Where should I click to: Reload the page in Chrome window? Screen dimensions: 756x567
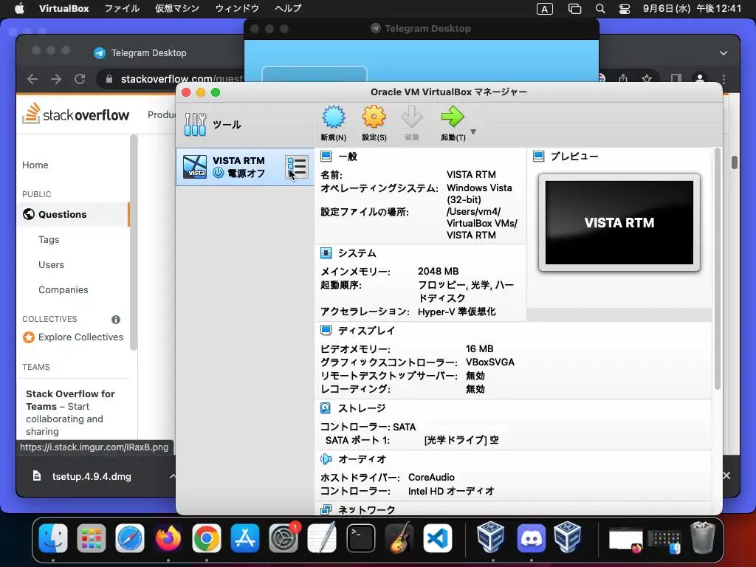click(80, 79)
